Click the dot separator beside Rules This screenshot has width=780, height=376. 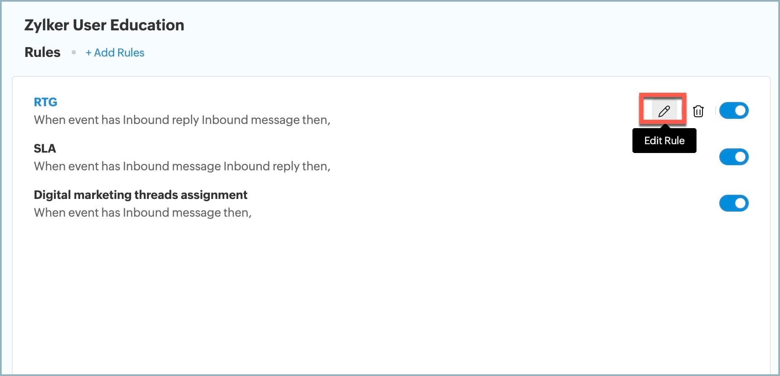tap(74, 52)
